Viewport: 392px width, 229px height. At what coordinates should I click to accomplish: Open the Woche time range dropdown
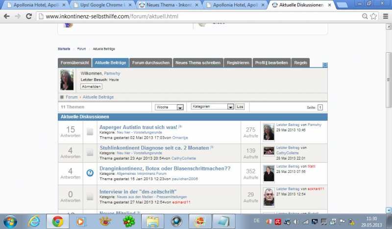pyautogui.click(x=169, y=107)
